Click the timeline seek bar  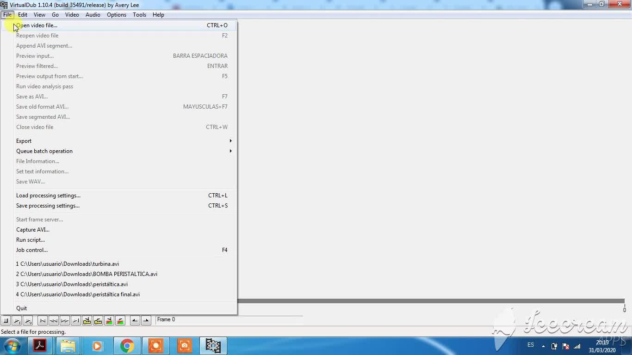[x=430, y=301]
